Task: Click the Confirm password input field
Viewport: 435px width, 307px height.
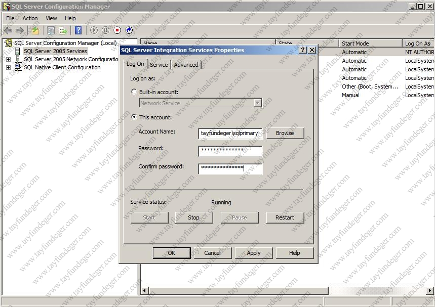Action: coord(230,169)
